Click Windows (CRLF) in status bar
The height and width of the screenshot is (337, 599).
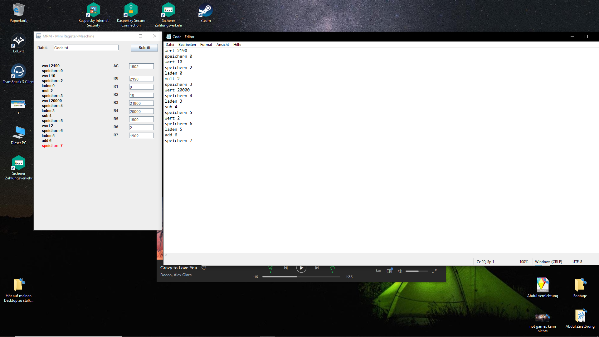point(548,262)
